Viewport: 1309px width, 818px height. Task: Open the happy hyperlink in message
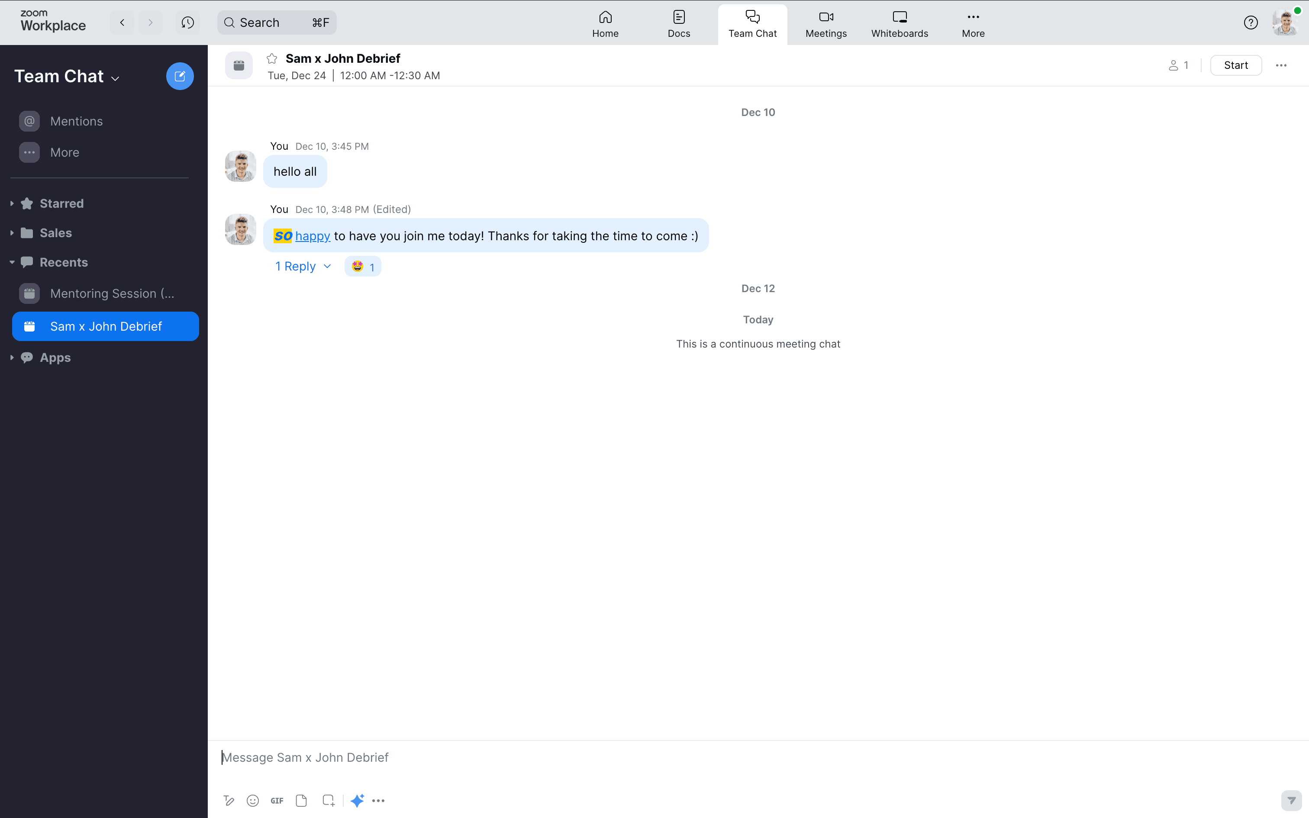(313, 236)
